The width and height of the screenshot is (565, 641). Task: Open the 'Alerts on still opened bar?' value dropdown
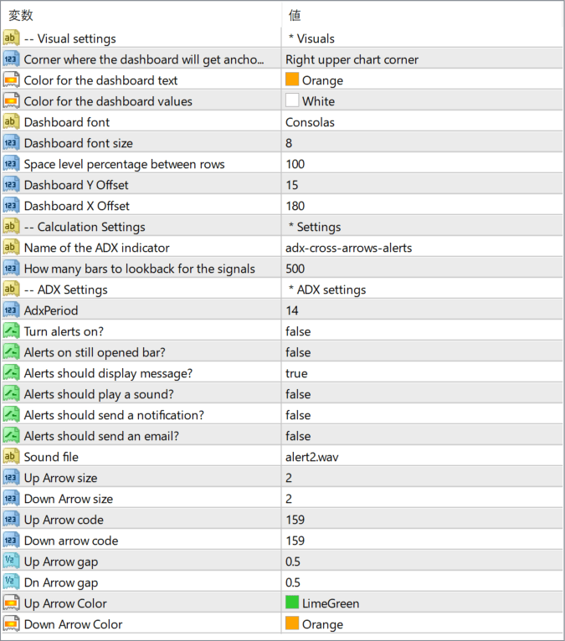tap(298, 352)
